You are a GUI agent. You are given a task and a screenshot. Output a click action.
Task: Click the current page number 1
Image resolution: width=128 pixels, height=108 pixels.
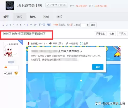pyautogui.click(x=3, y=25)
